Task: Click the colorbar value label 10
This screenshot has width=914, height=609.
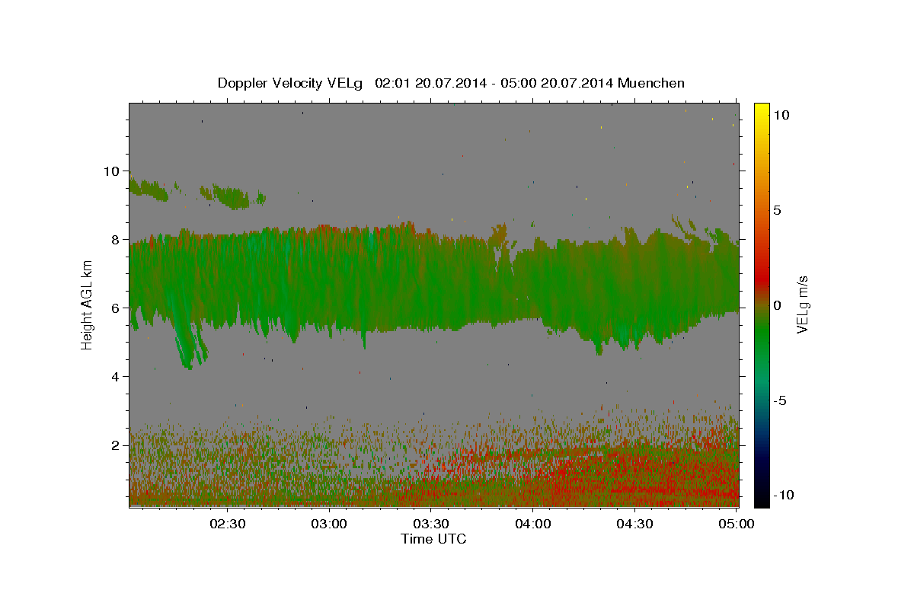Action: click(781, 115)
